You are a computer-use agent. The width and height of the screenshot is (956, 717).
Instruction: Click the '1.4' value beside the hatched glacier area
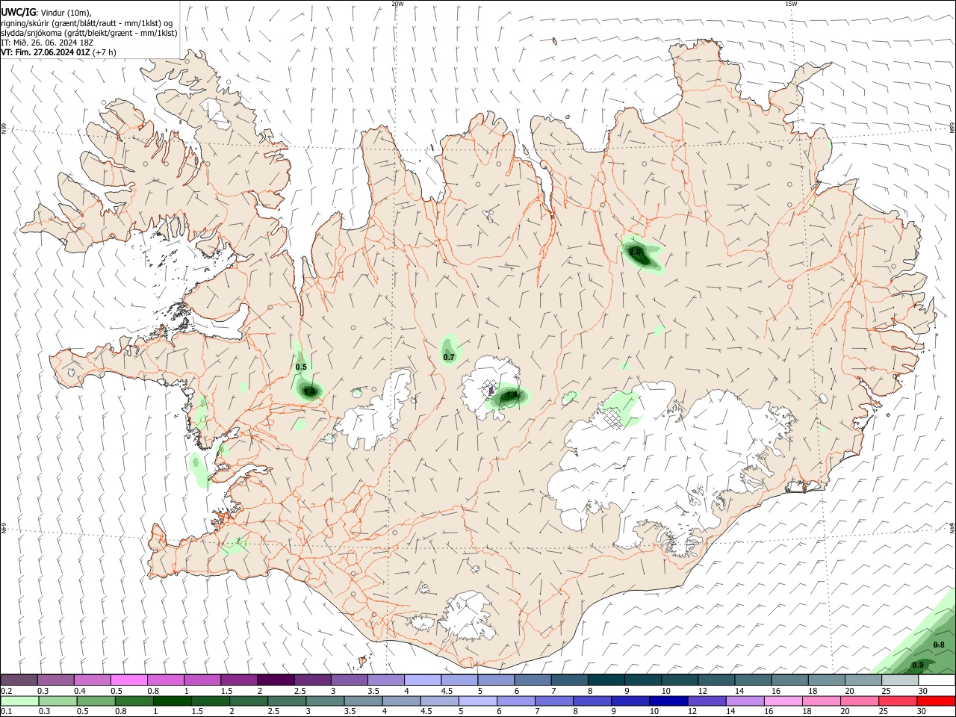512,395
